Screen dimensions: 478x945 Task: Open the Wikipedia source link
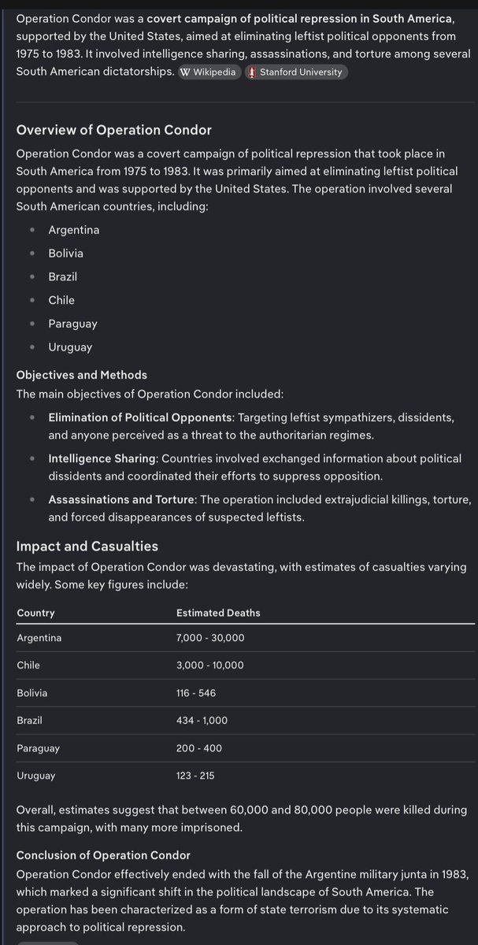pos(208,72)
